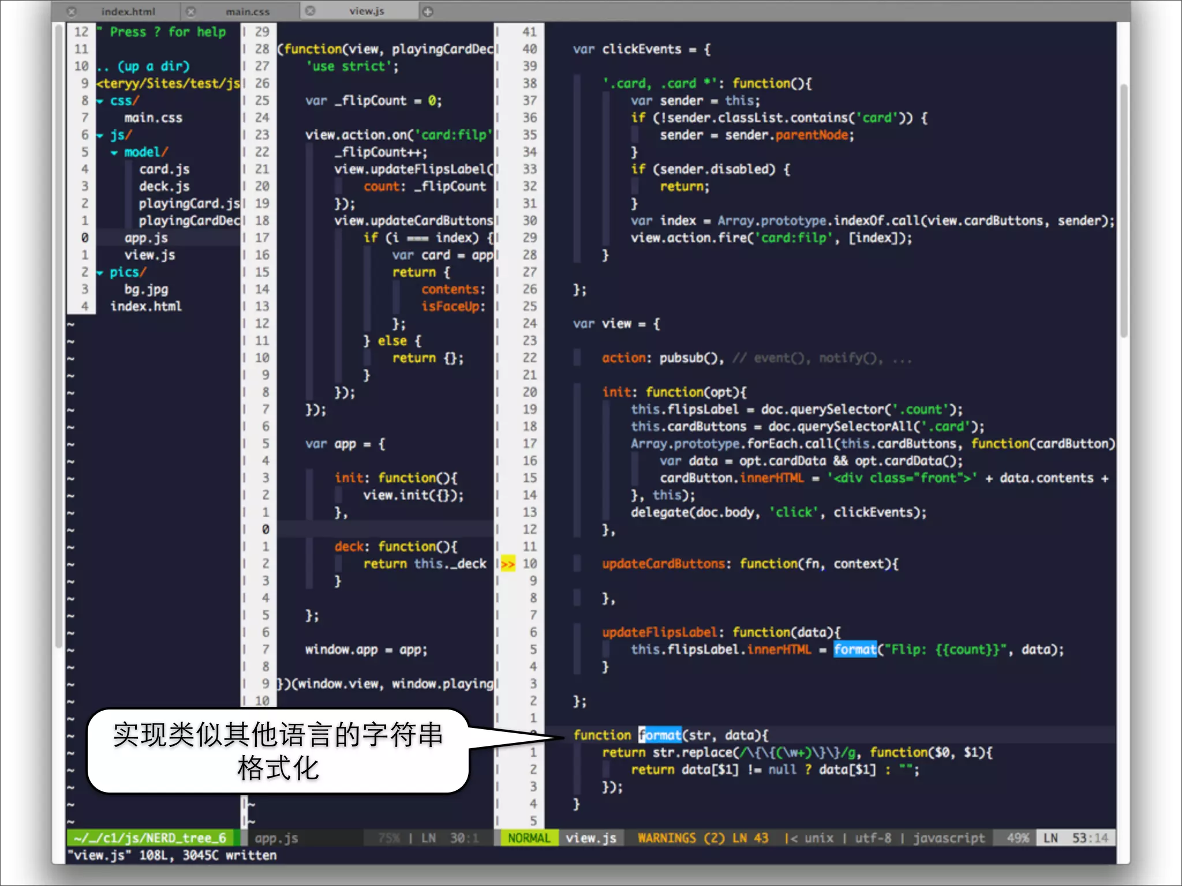Click the 49% position in status line
Image resolution: width=1182 pixels, height=886 pixels.
(x=1018, y=838)
